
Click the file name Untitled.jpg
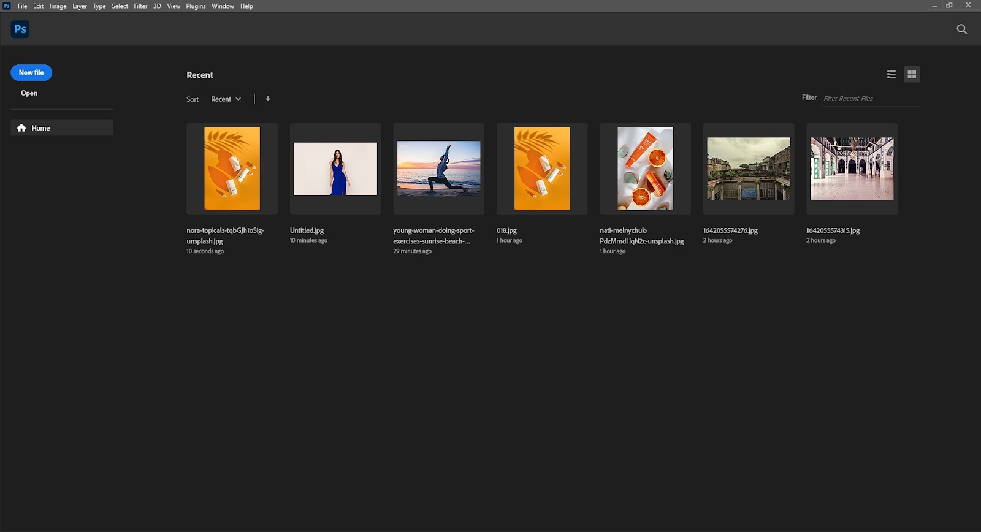[307, 230]
